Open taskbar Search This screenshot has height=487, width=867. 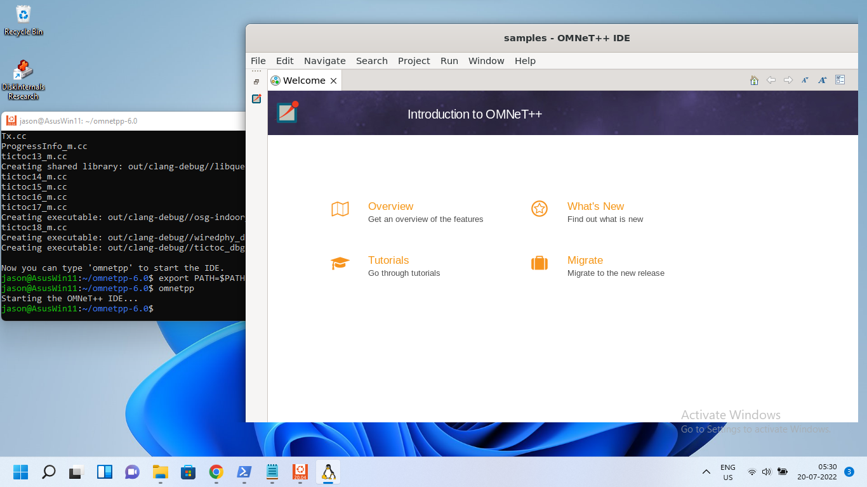coord(48,472)
